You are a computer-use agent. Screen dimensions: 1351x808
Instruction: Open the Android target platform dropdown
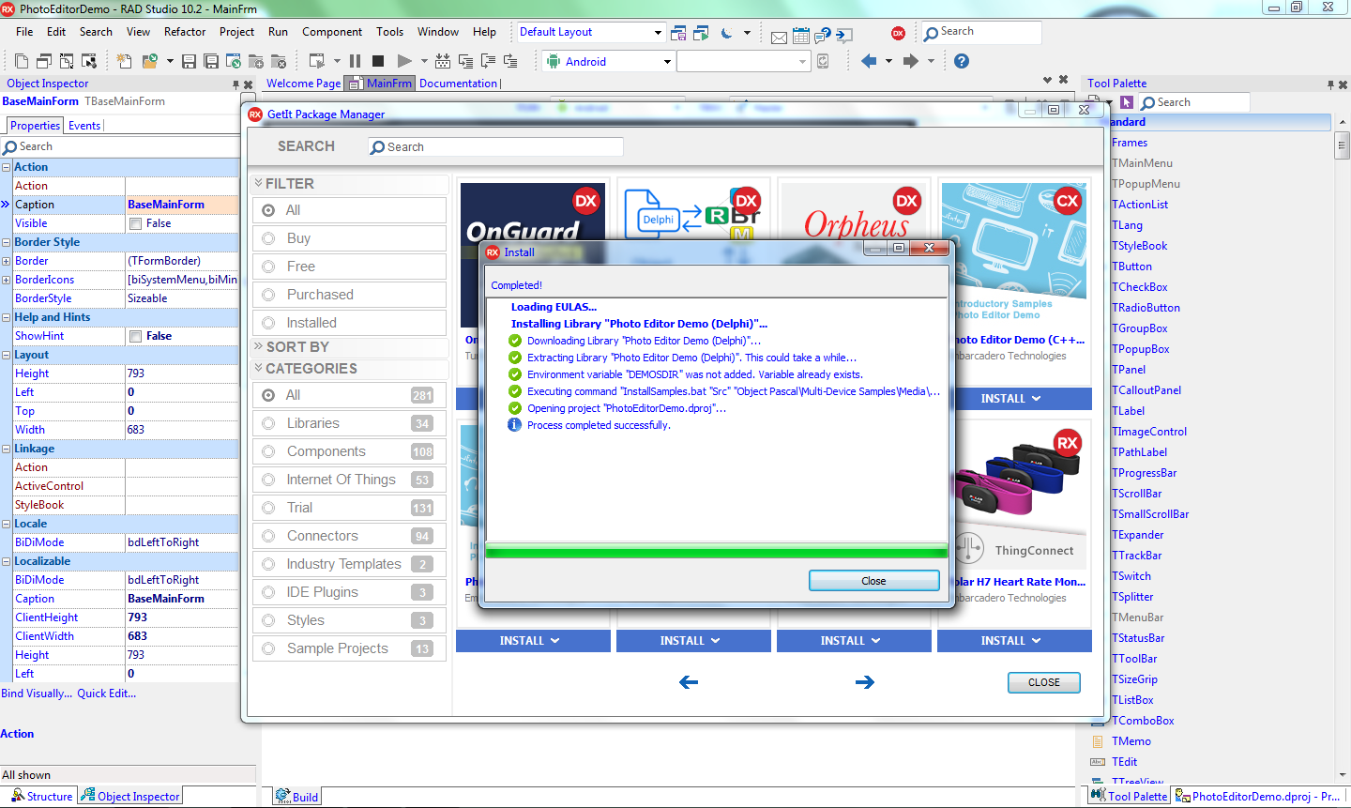[667, 62]
